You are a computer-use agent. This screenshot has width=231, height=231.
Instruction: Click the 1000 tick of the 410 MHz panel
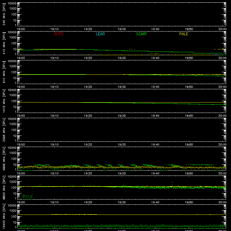[13, 38]
